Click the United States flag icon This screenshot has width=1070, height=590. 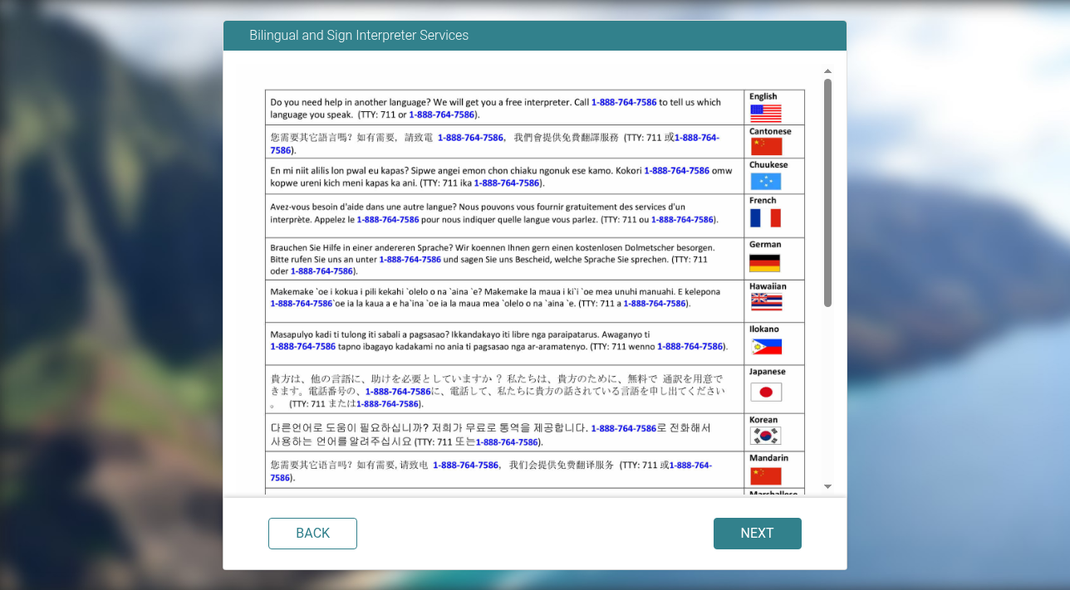[766, 113]
